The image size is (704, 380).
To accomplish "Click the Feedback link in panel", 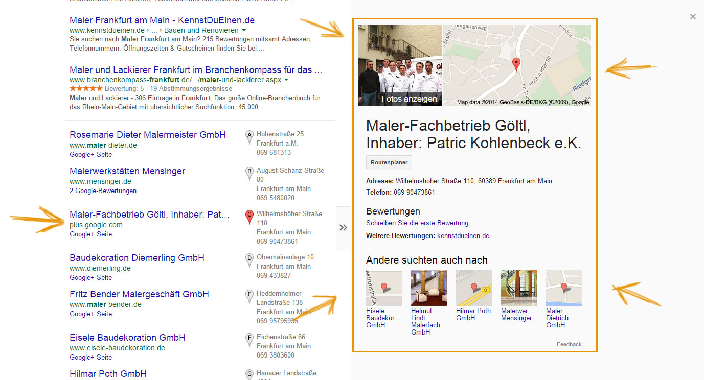I will coord(569,344).
